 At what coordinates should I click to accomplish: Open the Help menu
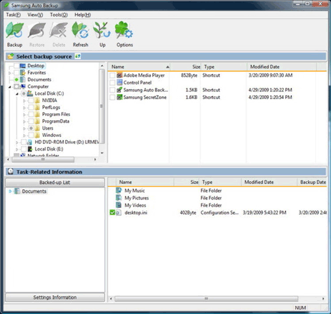tap(82, 15)
